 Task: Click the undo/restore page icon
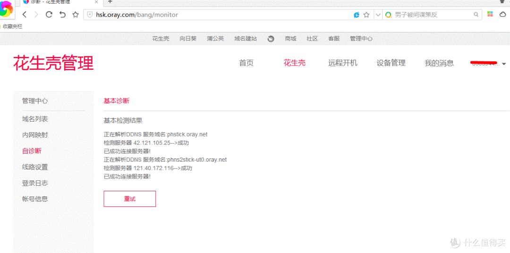(x=63, y=14)
